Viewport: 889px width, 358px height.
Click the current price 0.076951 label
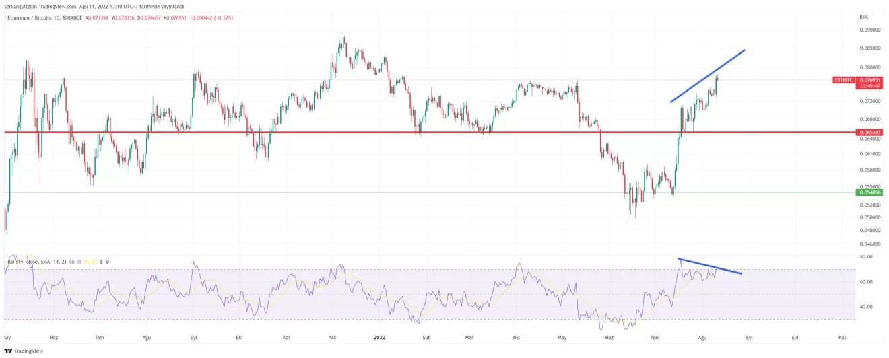click(869, 80)
